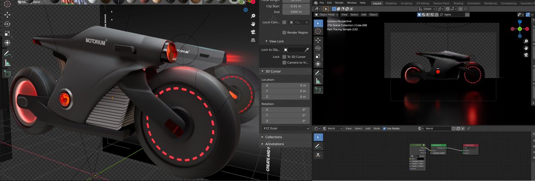Open the Global transform orientation dropdown
Viewport: 535px width, 181px height.
(427, 8)
